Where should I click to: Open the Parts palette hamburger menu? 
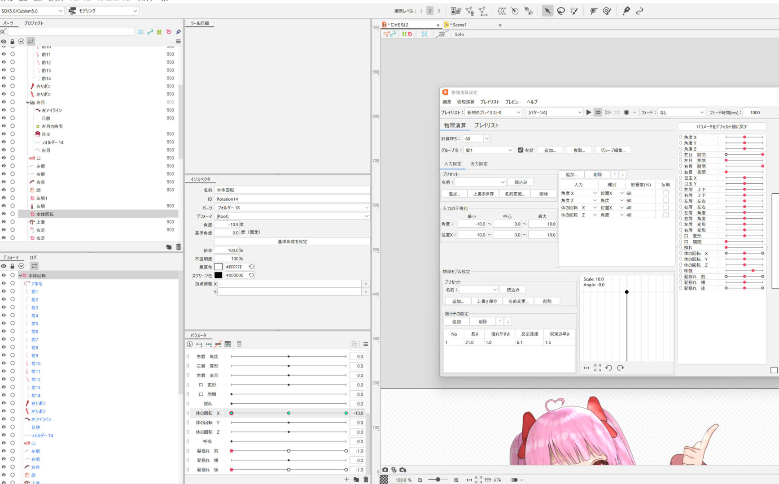tap(178, 41)
